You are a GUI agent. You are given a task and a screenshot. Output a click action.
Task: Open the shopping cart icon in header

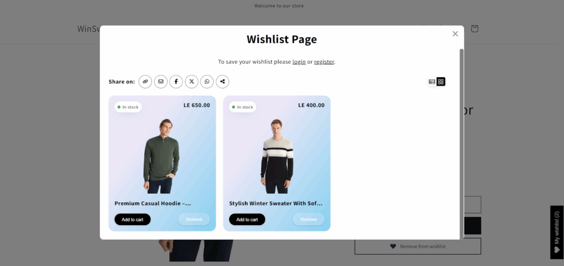[475, 29]
